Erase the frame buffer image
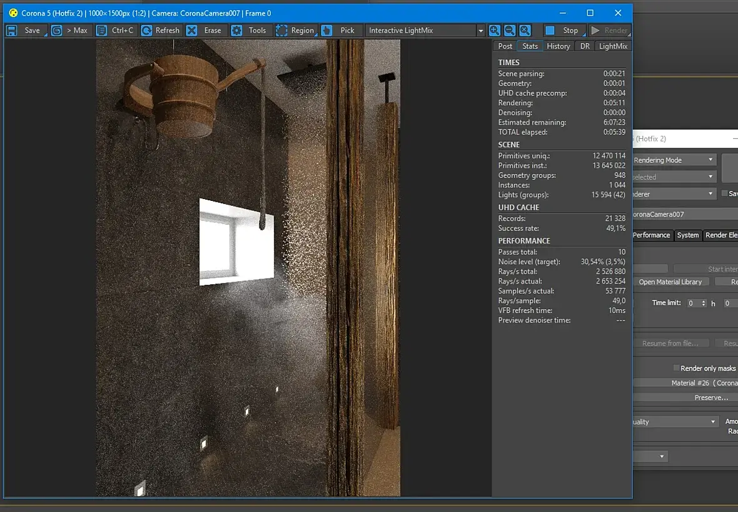This screenshot has width=738, height=512. (205, 30)
